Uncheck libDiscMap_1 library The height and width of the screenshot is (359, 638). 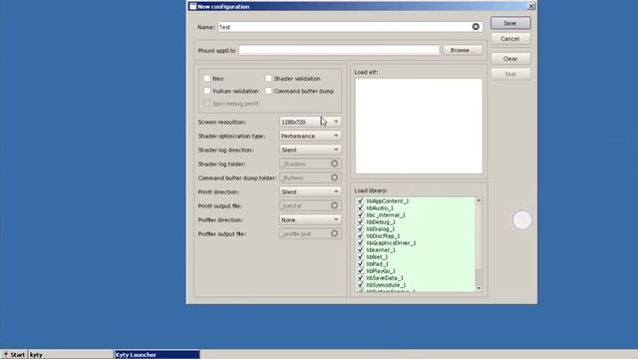[360, 235]
